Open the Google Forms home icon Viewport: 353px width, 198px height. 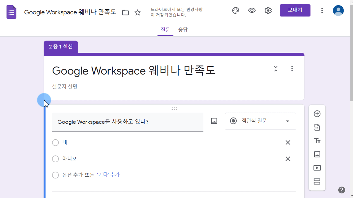pyautogui.click(x=11, y=12)
